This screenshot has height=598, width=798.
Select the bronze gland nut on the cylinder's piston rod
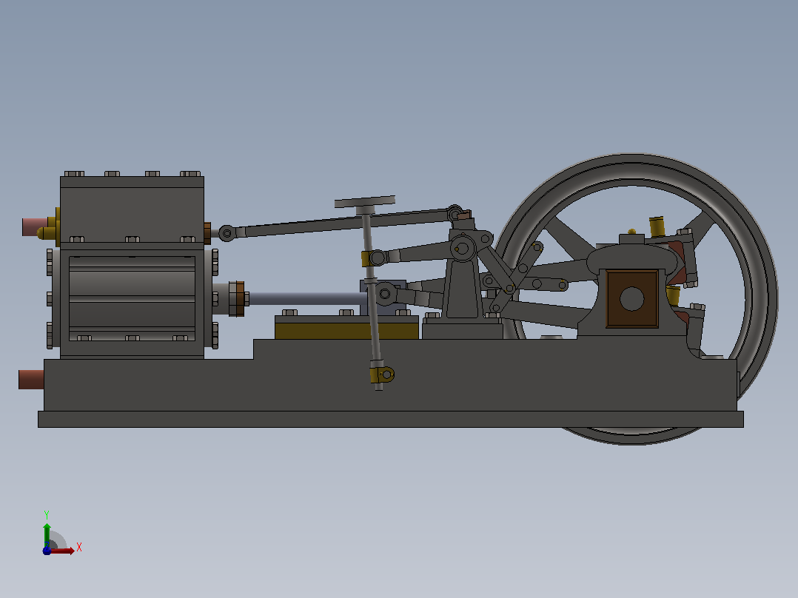(x=240, y=299)
